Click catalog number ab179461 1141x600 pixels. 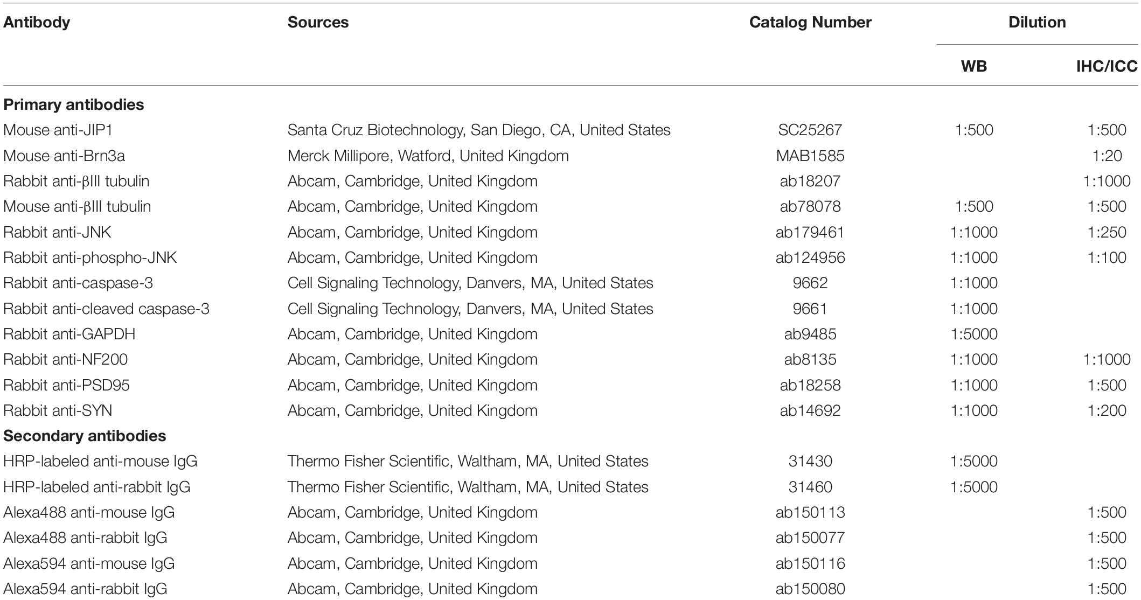(x=810, y=232)
